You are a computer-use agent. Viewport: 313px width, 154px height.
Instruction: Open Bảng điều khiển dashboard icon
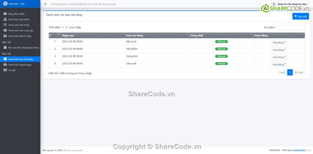coord(5,14)
